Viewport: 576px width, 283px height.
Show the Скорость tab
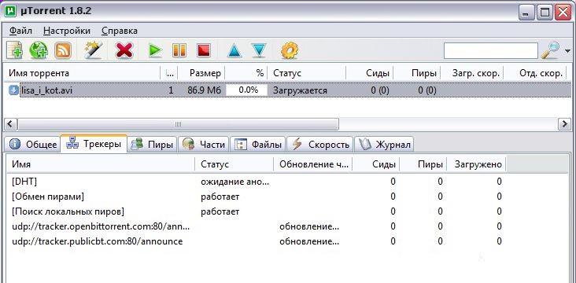tap(320, 145)
